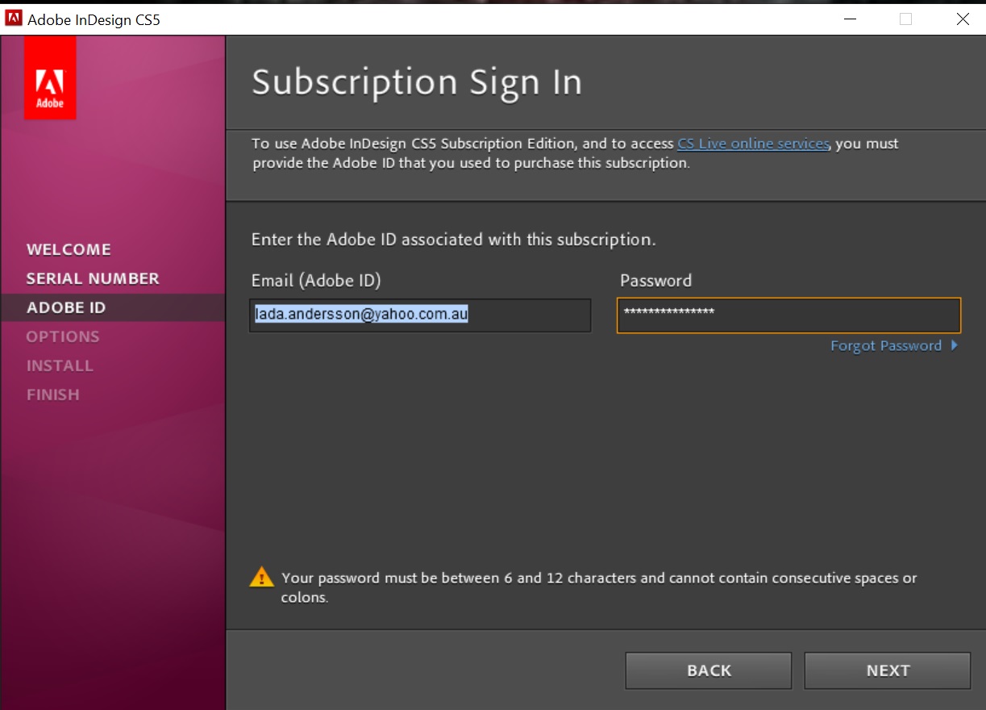This screenshot has width=986, height=710.
Task: Click the FINISH step in sidebar
Action: point(52,395)
